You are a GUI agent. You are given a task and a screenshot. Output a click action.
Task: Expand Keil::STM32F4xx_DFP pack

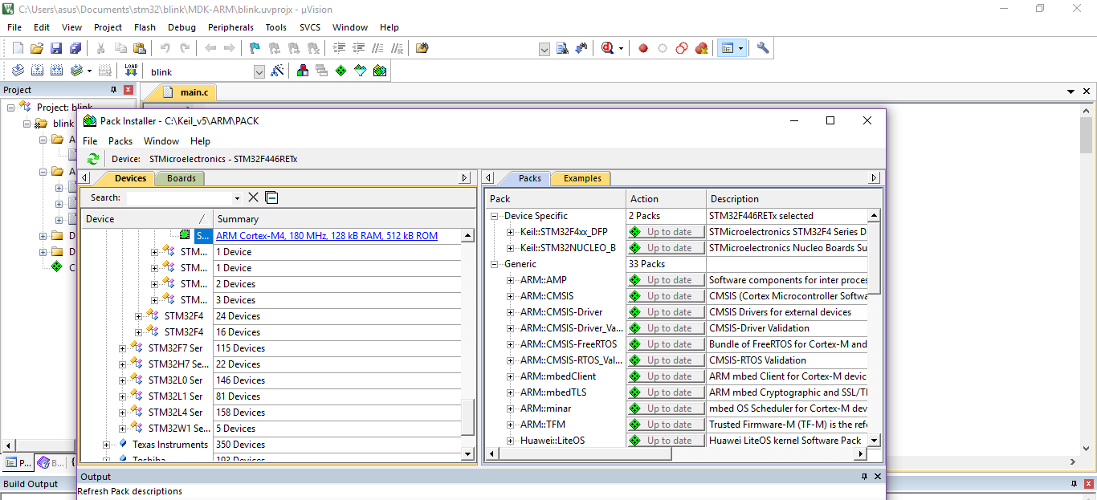510,232
